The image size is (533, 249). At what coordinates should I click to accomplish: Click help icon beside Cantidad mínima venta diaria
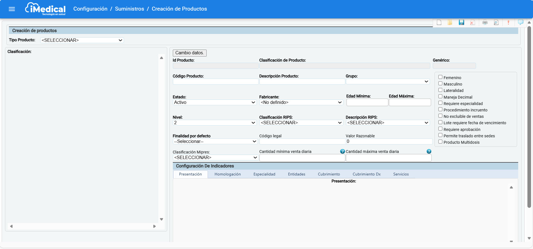[342, 152]
